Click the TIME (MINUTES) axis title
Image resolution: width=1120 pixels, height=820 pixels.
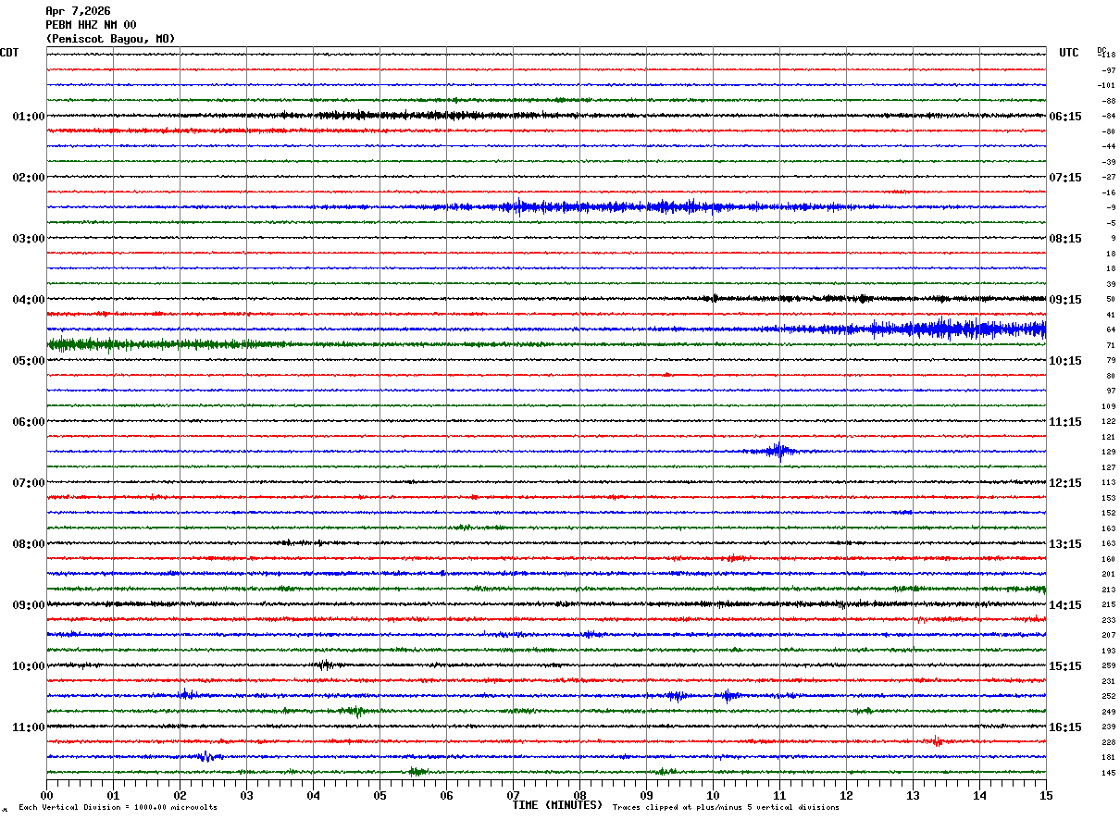tap(557, 805)
